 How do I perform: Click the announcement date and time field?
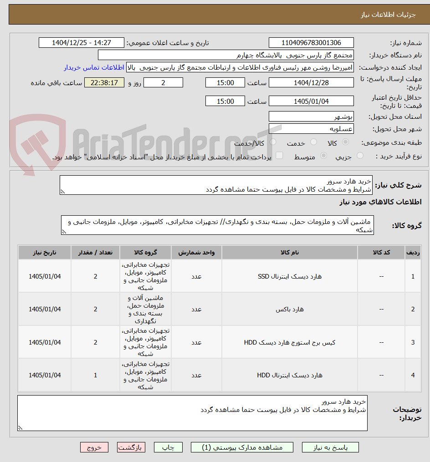(x=82, y=43)
